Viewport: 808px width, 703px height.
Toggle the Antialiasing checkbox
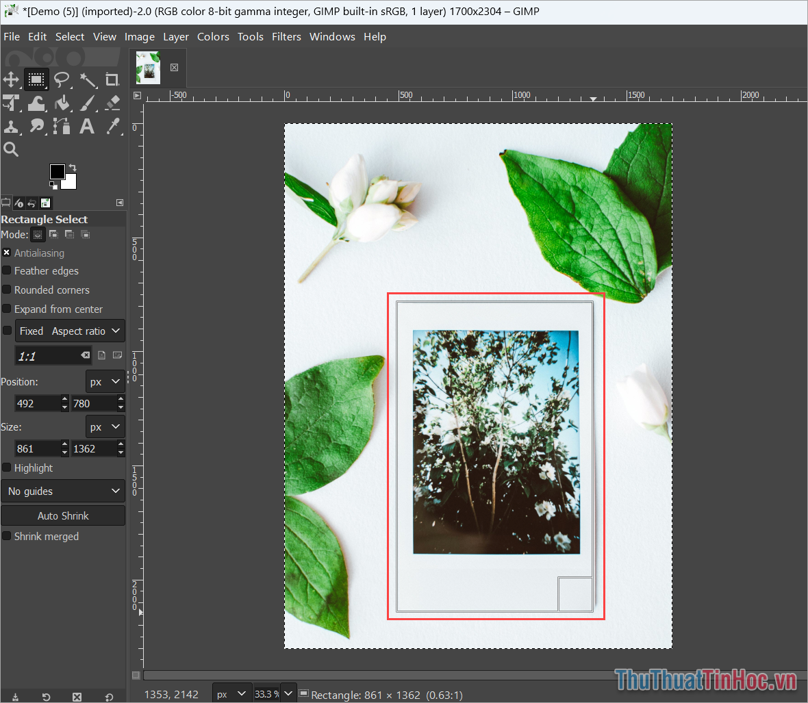point(7,253)
